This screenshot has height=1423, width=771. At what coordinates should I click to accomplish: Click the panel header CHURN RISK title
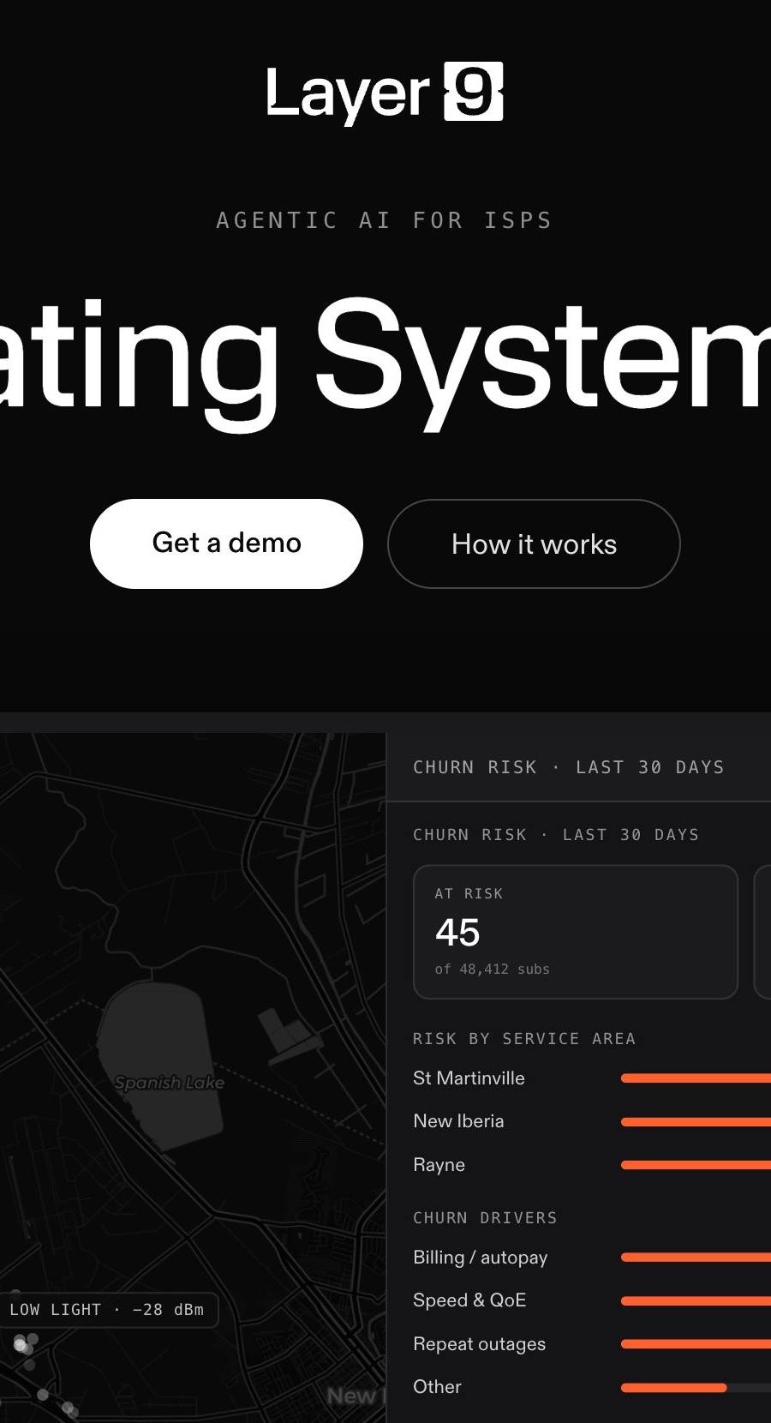pyautogui.click(x=569, y=767)
